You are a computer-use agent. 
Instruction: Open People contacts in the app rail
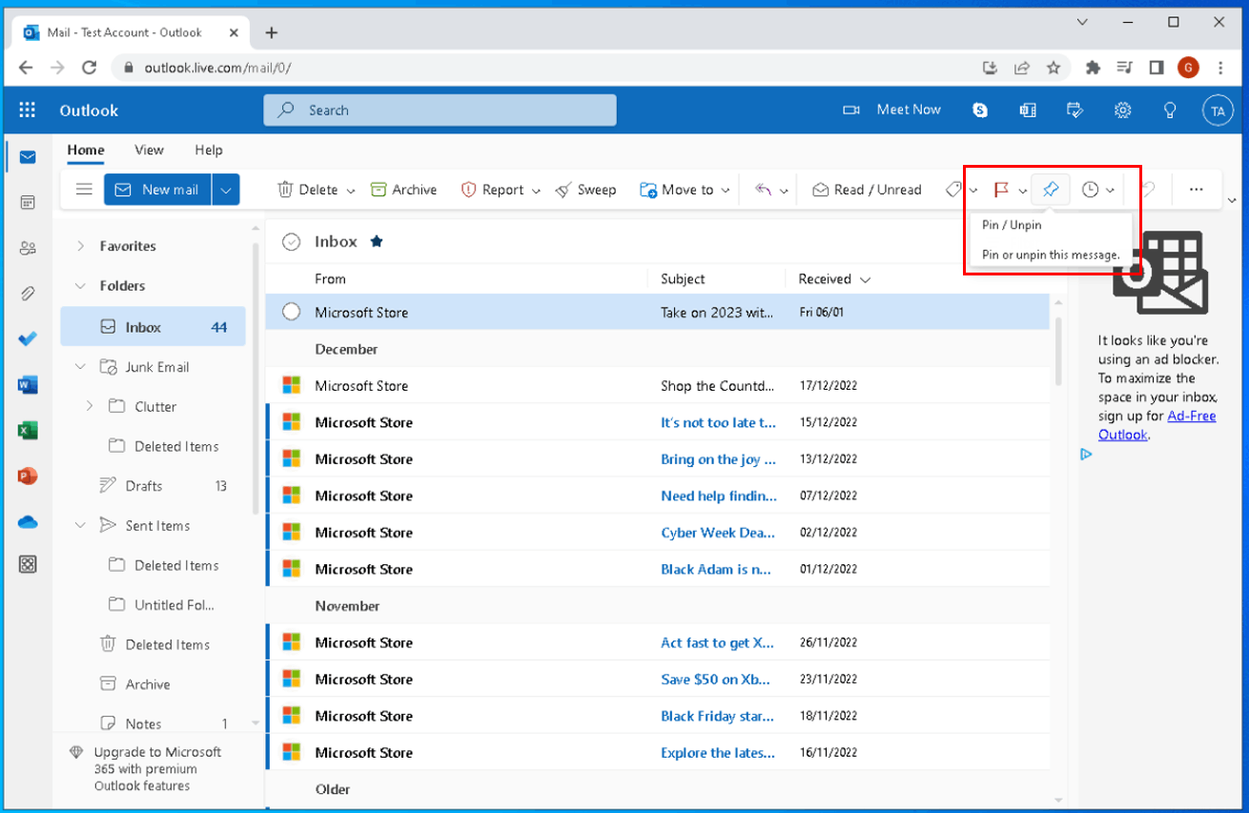click(28, 248)
